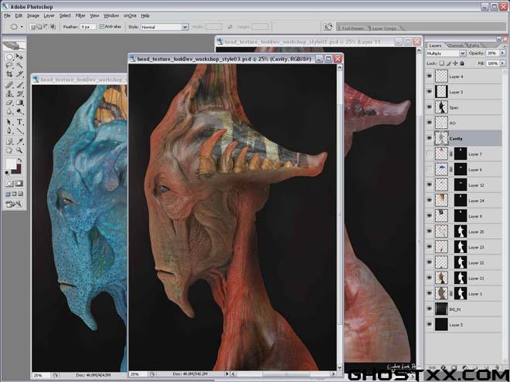Hide the Spec layer

pyautogui.click(x=430, y=107)
